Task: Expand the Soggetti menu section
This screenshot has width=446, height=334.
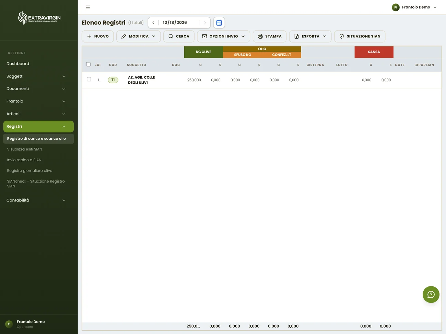Action: pyautogui.click(x=38, y=76)
